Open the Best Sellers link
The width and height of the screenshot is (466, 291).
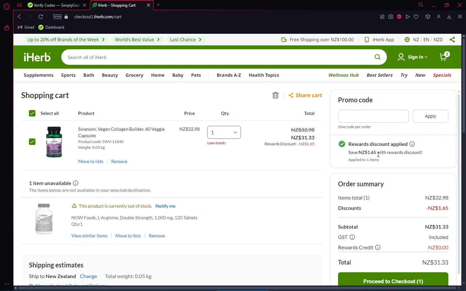380,75
